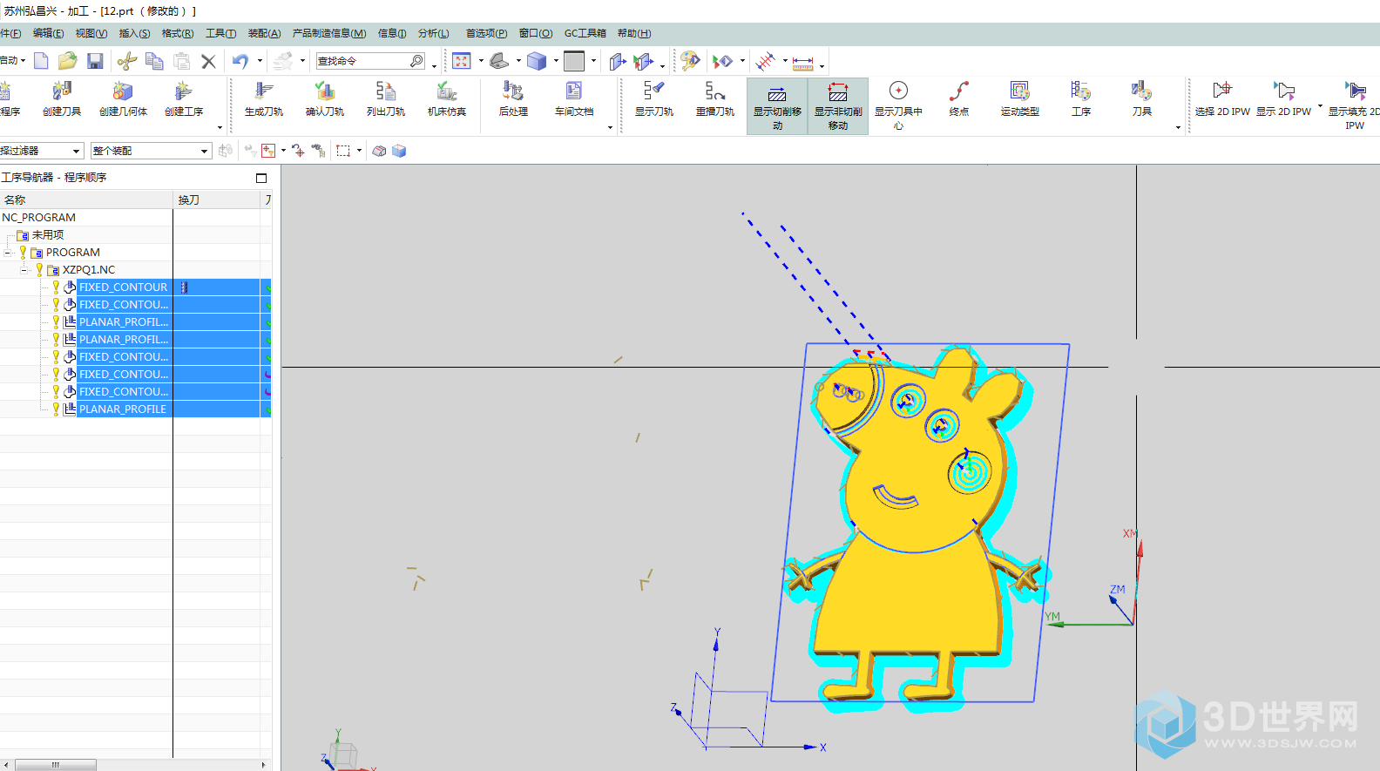1380x771 pixels.
Task: Open dropdown beside background color swatch
Action: pos(594,61)
